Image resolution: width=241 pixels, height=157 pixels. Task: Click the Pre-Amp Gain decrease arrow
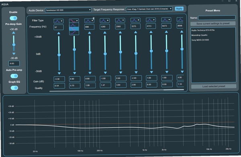click(14, 54)
